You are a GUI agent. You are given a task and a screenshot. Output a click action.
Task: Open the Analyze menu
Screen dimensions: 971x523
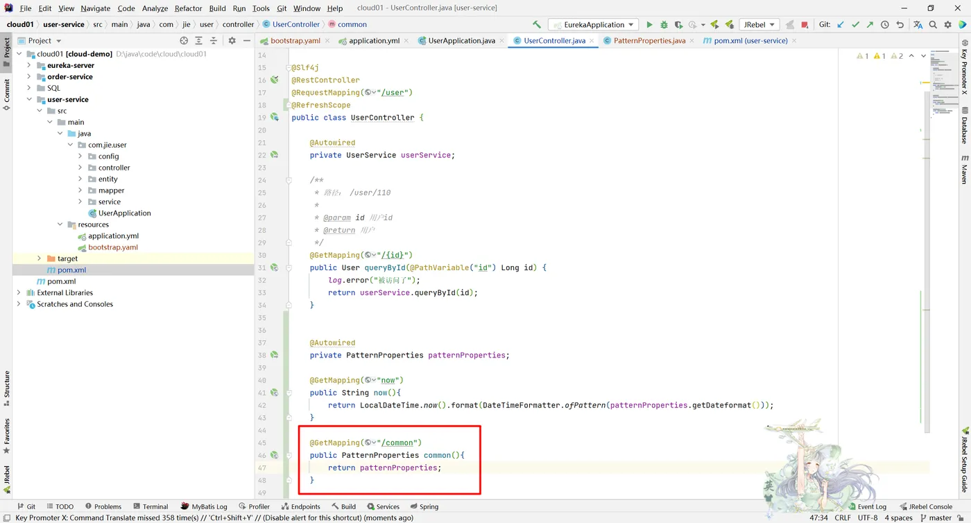tap(155, 8)
